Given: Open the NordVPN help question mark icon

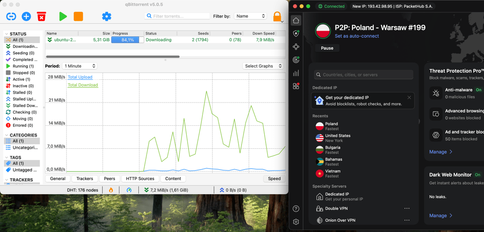Looking at the screenshot, I should (x=296, y=209).
